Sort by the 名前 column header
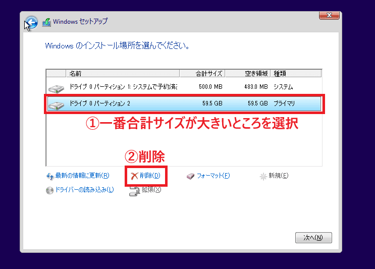Viewport: 375px width, 269px height. point(123,73)
